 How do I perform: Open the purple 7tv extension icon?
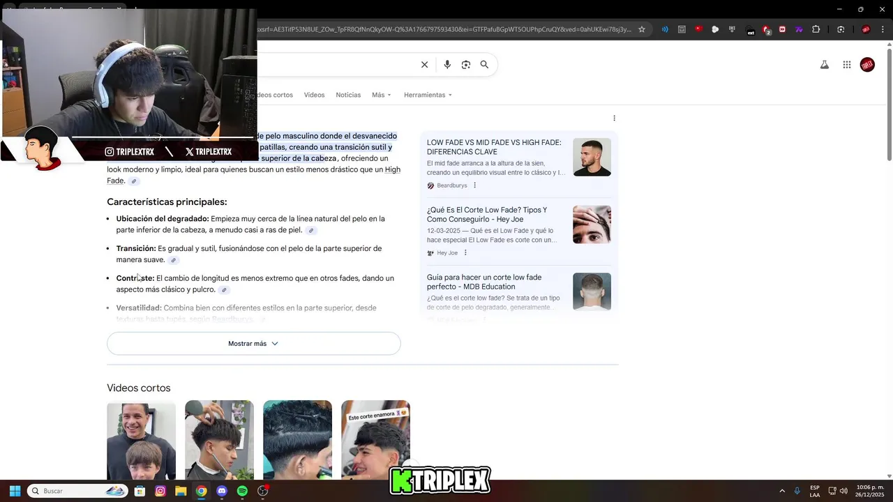click(799, 29)
